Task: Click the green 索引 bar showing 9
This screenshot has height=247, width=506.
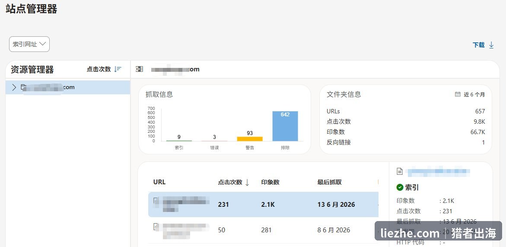Action: [179, 141]
